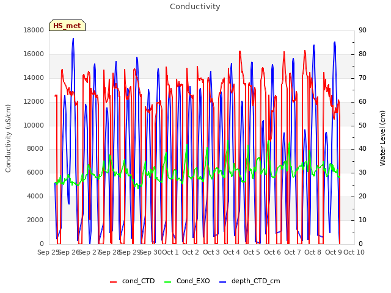The height and width of the screenshot is (293, 391).
Task: Click the Sep 30 date label
Action: click(151, 252)
